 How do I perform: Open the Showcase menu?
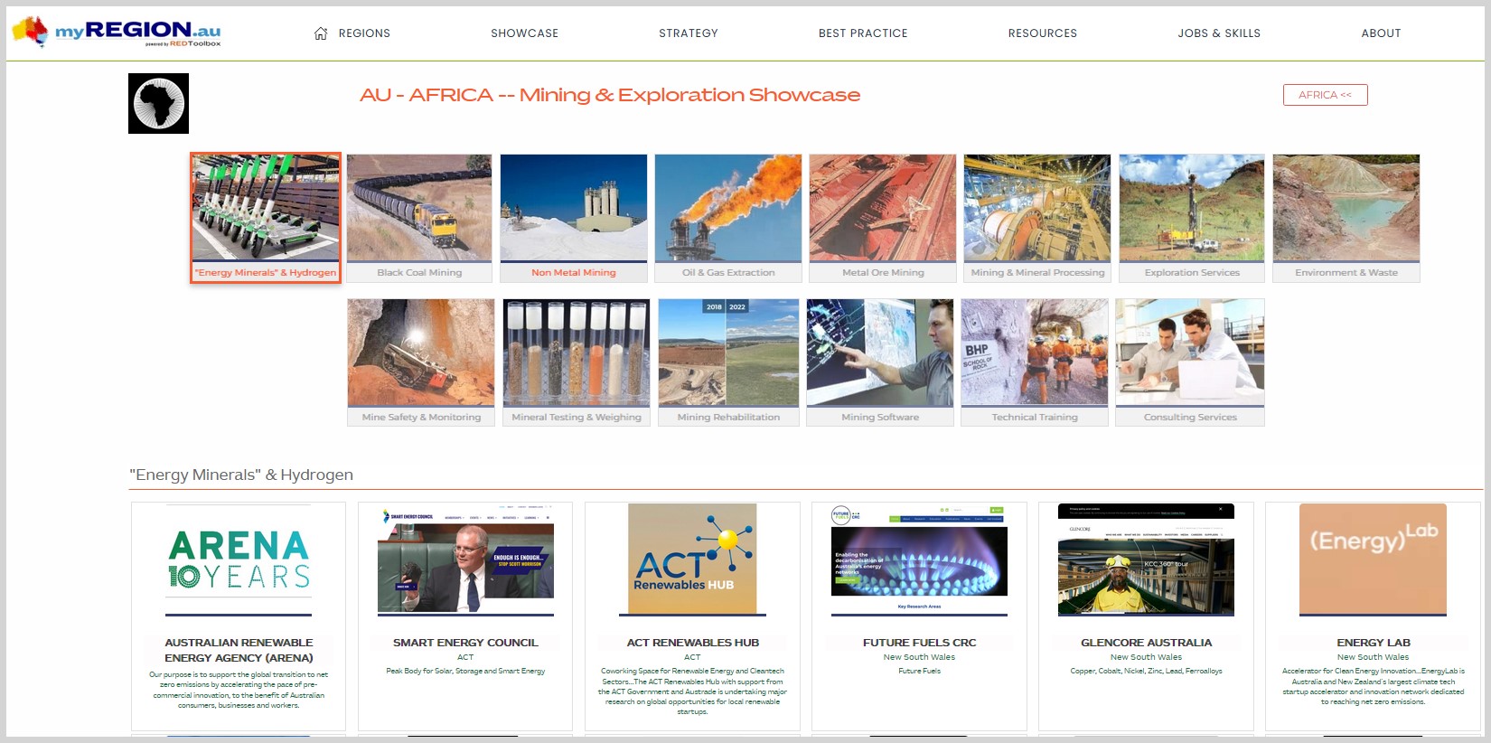(524, 33)
